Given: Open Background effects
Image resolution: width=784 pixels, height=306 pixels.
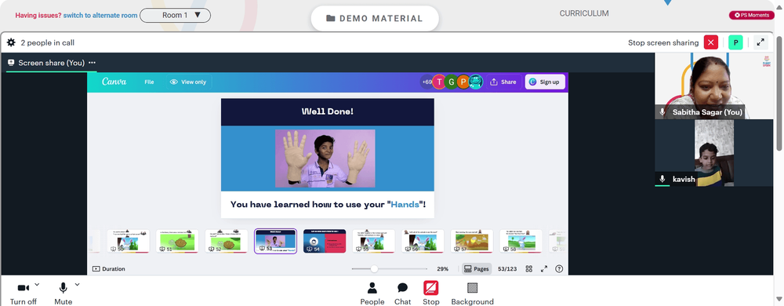Looking at the screenshot, I should pos(472,293).
